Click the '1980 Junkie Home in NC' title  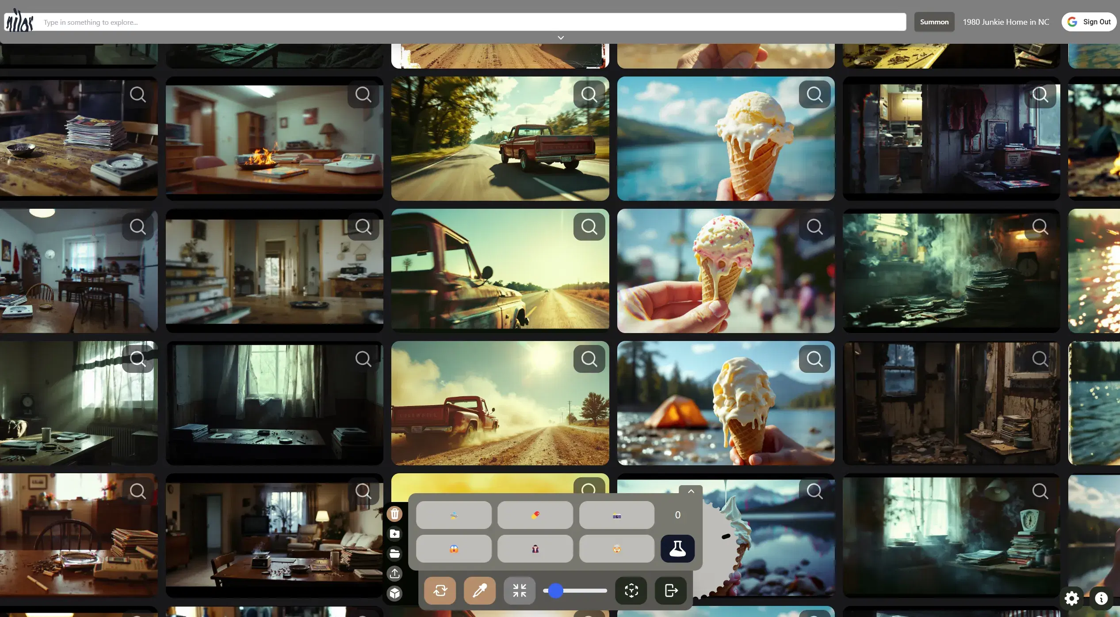[1006, 22]
